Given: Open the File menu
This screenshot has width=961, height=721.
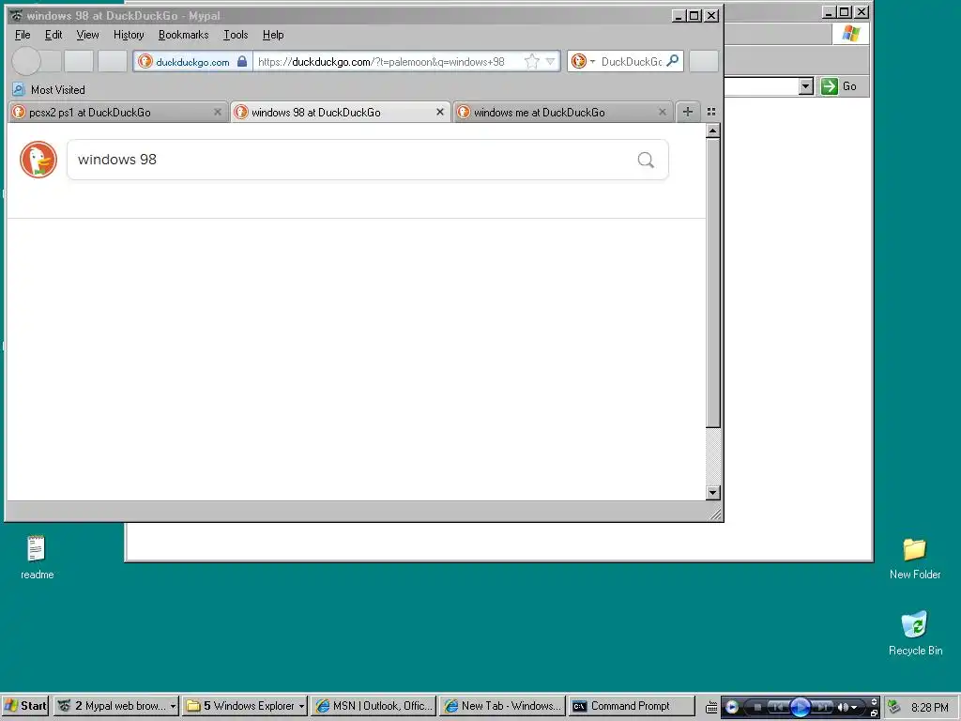Looking at the screenshot, I should click(23, 35).
